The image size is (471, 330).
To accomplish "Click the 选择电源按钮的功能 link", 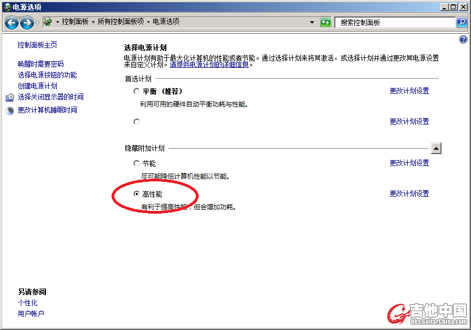I will [47, 75].
